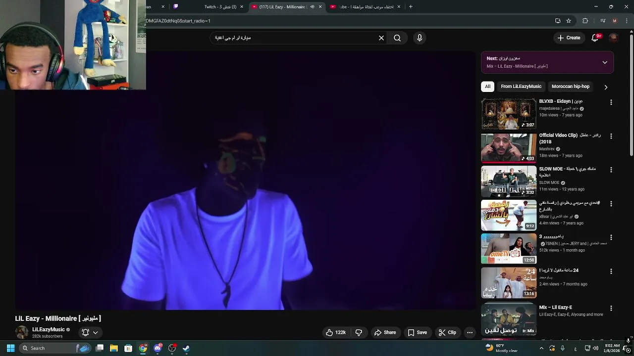
Task: Open clock and calendar 9:02 AM
Action: click(x=612, y=348)
